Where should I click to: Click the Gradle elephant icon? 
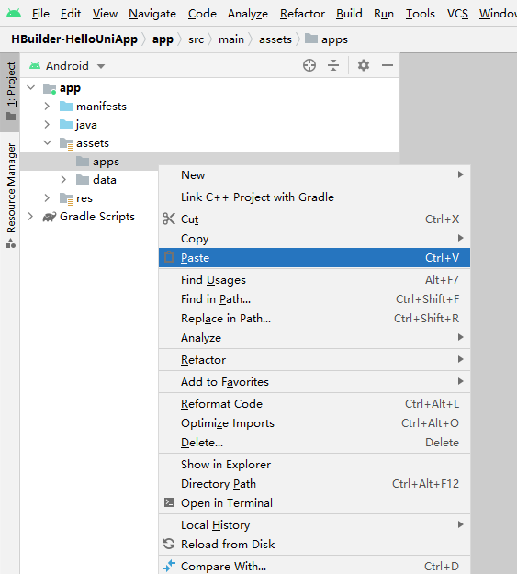50,217
